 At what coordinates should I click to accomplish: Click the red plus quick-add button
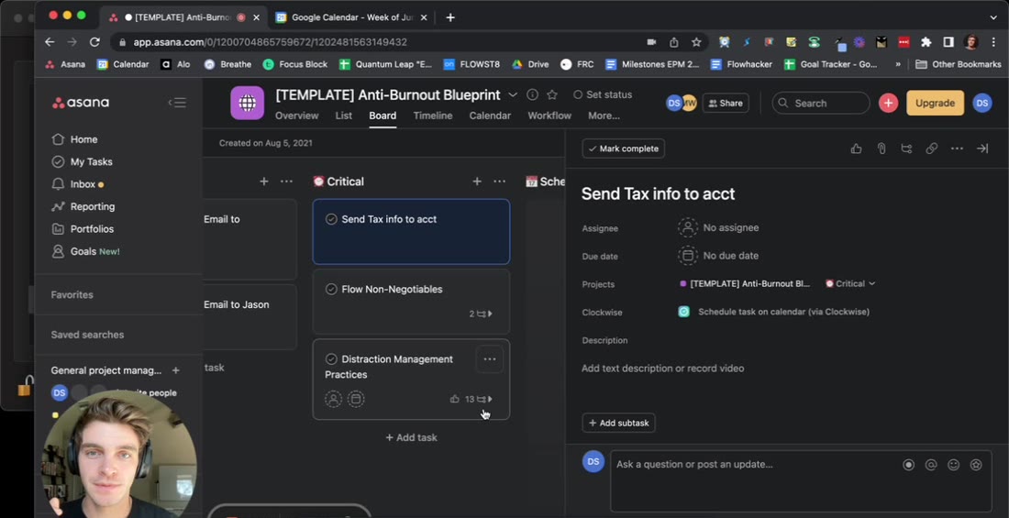888,103
